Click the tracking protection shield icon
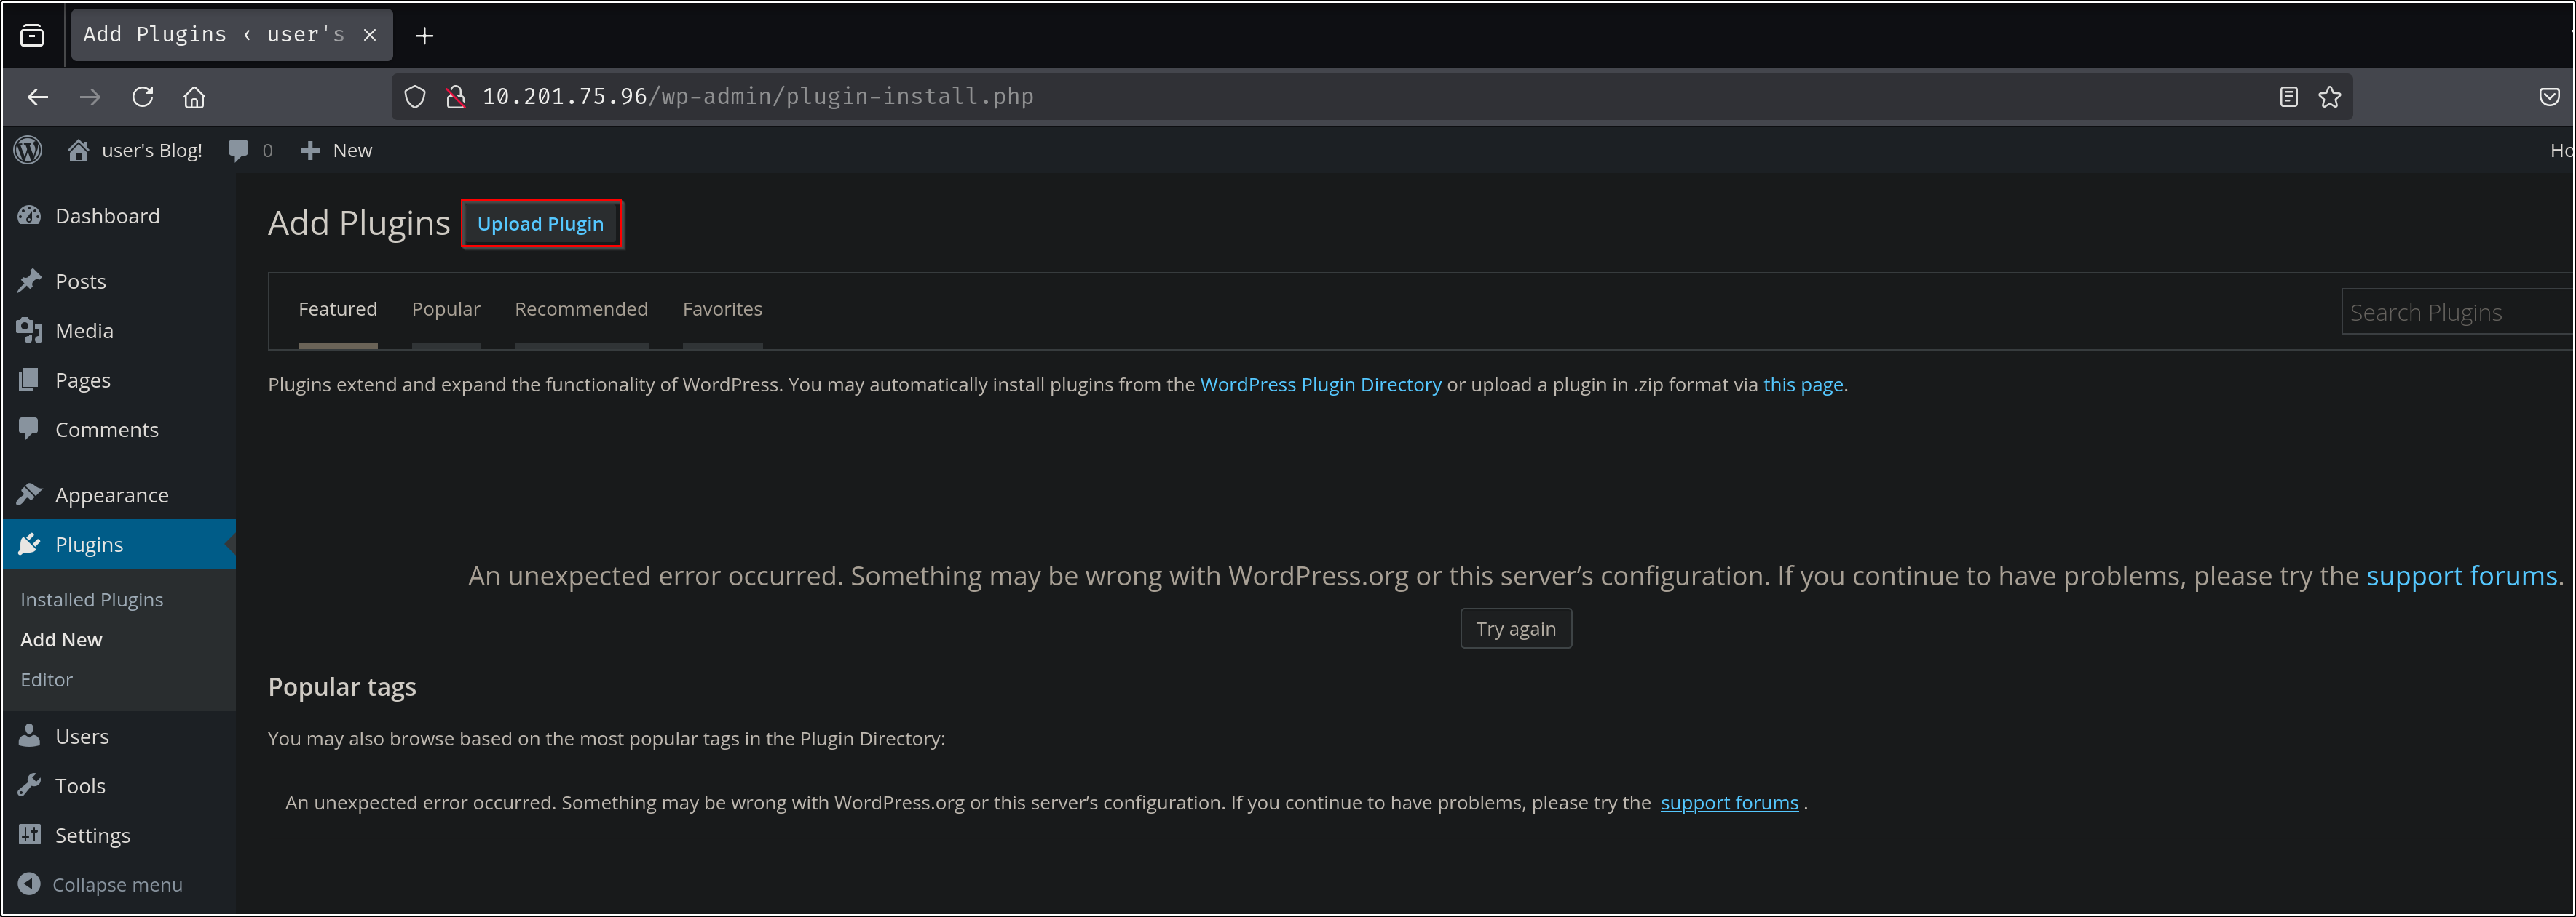 pos(415,97)
